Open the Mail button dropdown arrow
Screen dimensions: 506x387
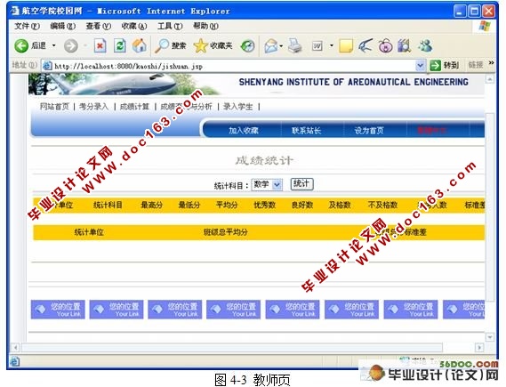[281, 46]
